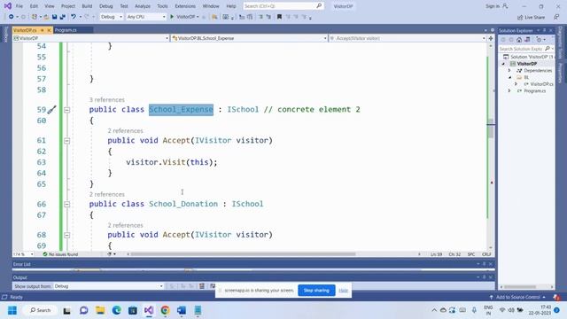
Task: Open the VisitorDP.BL.School_Expense type dropdown
Action: 249,38
